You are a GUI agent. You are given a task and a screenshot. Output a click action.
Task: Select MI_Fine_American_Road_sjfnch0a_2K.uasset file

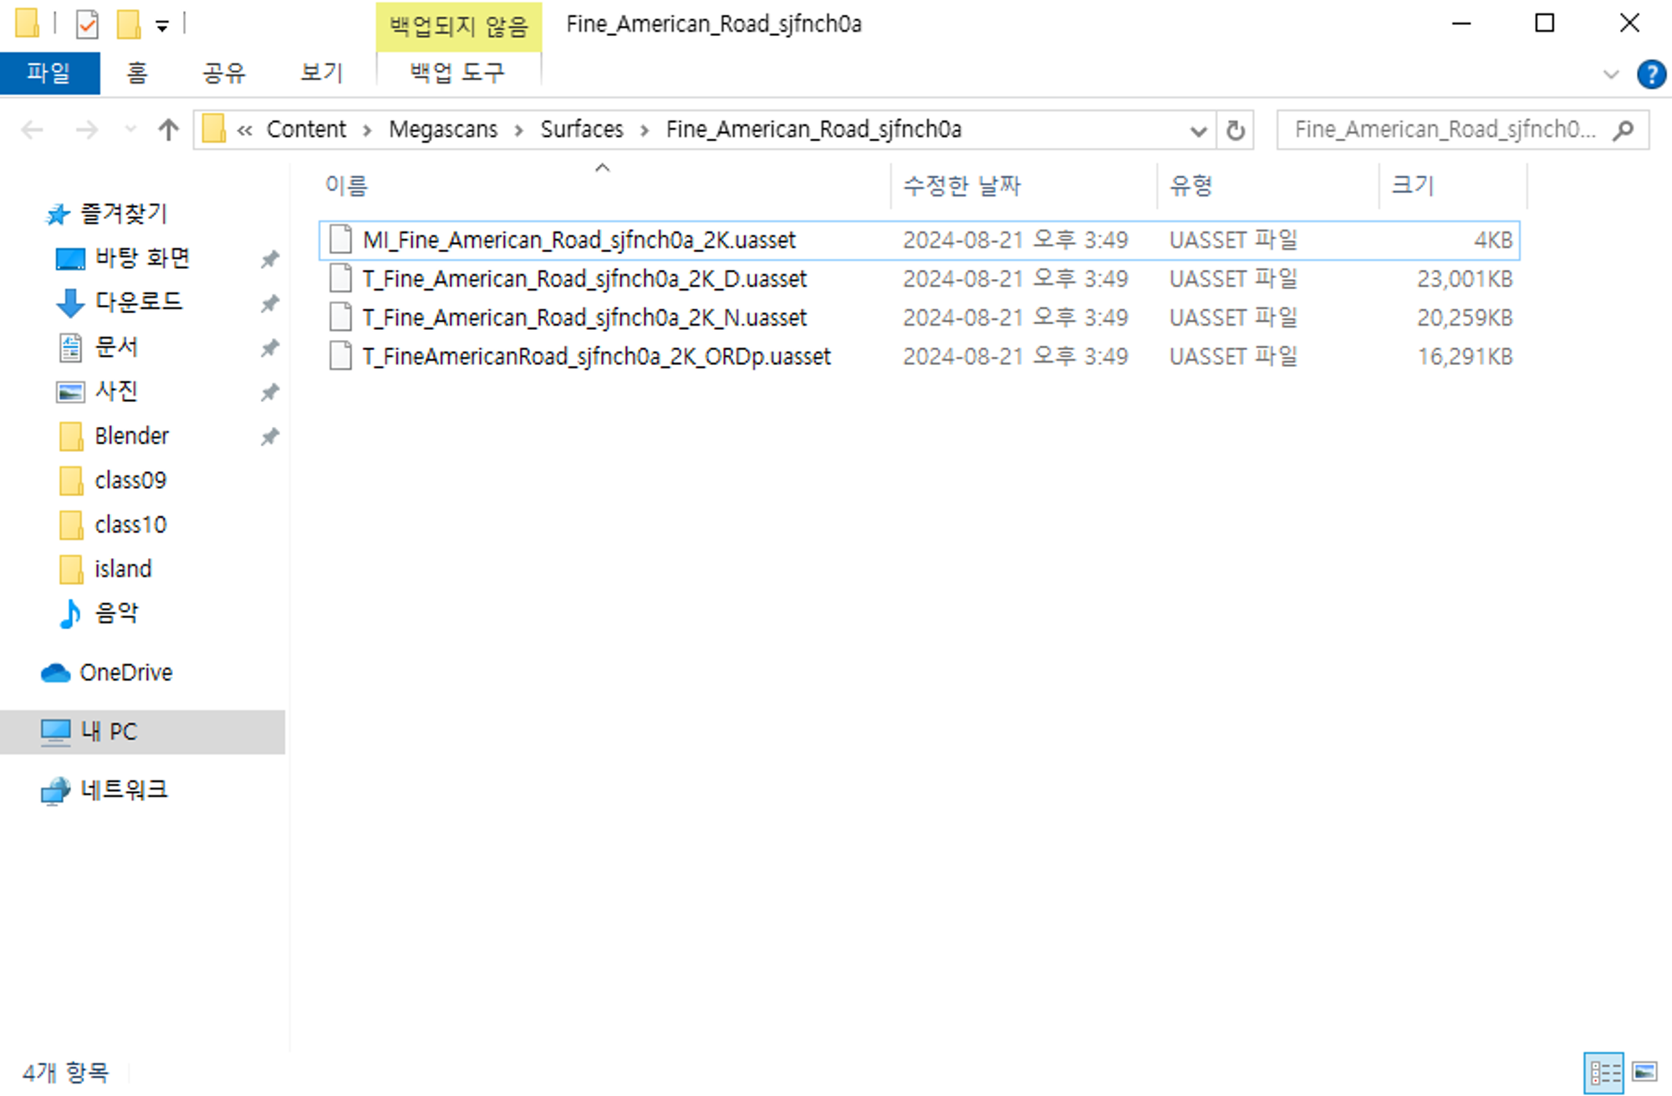coord(919,241)
